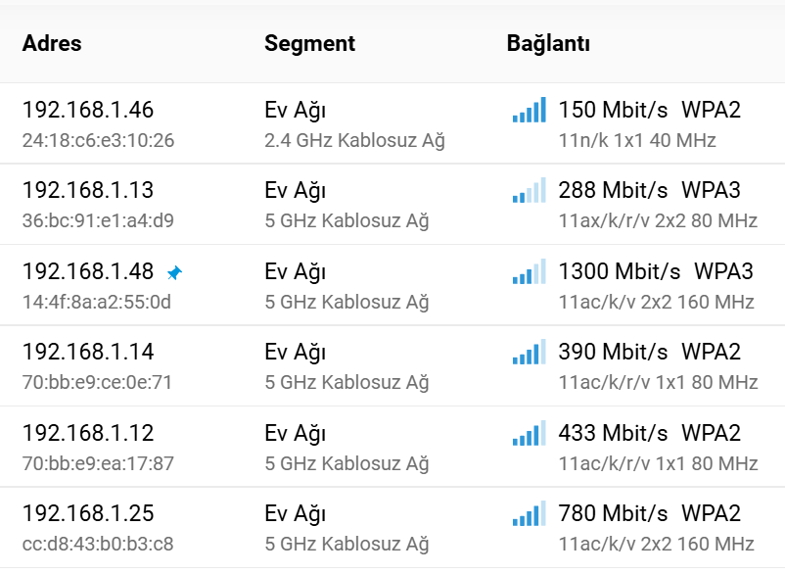Click signal bars icon beside 1300 Mbit/s

pos(530,271)
